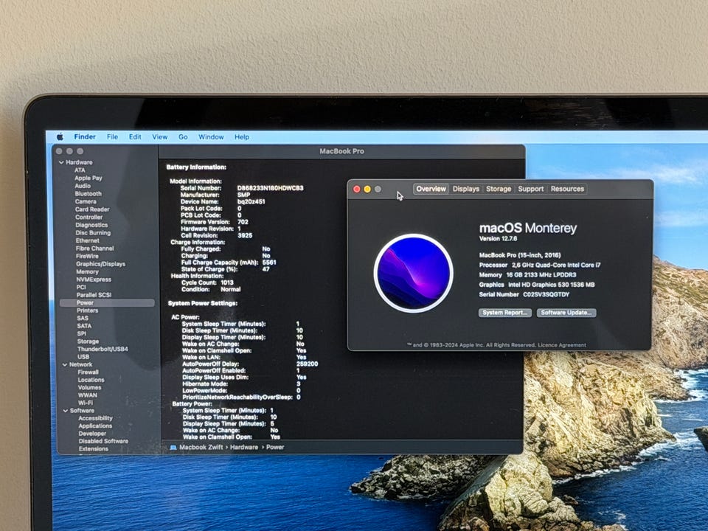Select Memory in the sidebar
This screenshot has height=531, width=708.
tap(87, 272)
